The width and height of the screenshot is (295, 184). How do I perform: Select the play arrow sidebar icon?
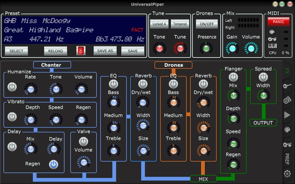(x=287, y=115)
